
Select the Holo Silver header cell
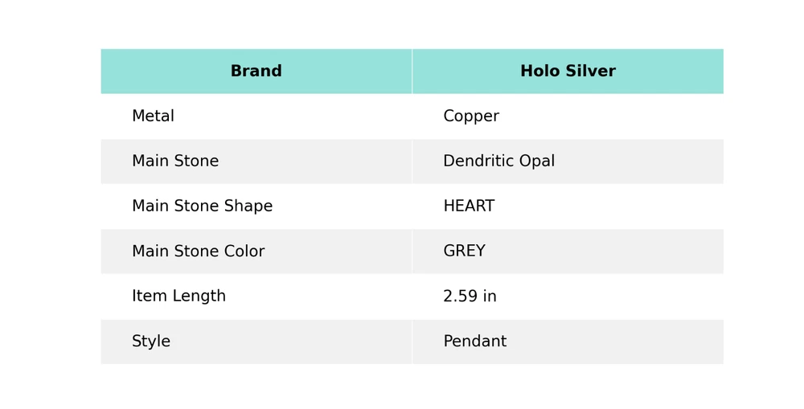(568, 72)
